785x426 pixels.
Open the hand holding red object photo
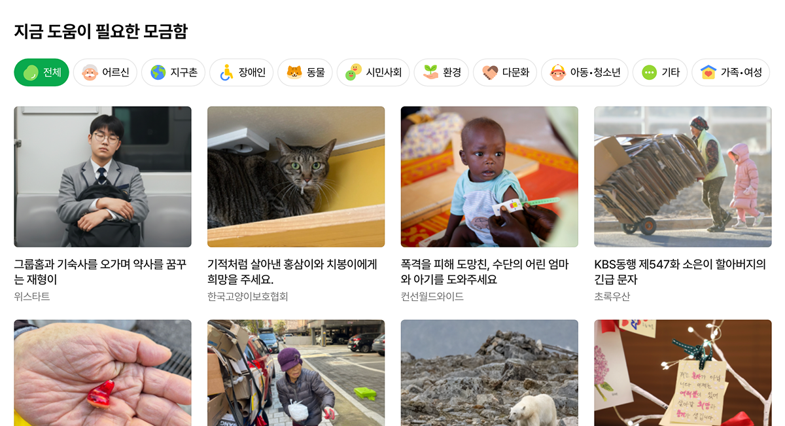tap(103, 373)
